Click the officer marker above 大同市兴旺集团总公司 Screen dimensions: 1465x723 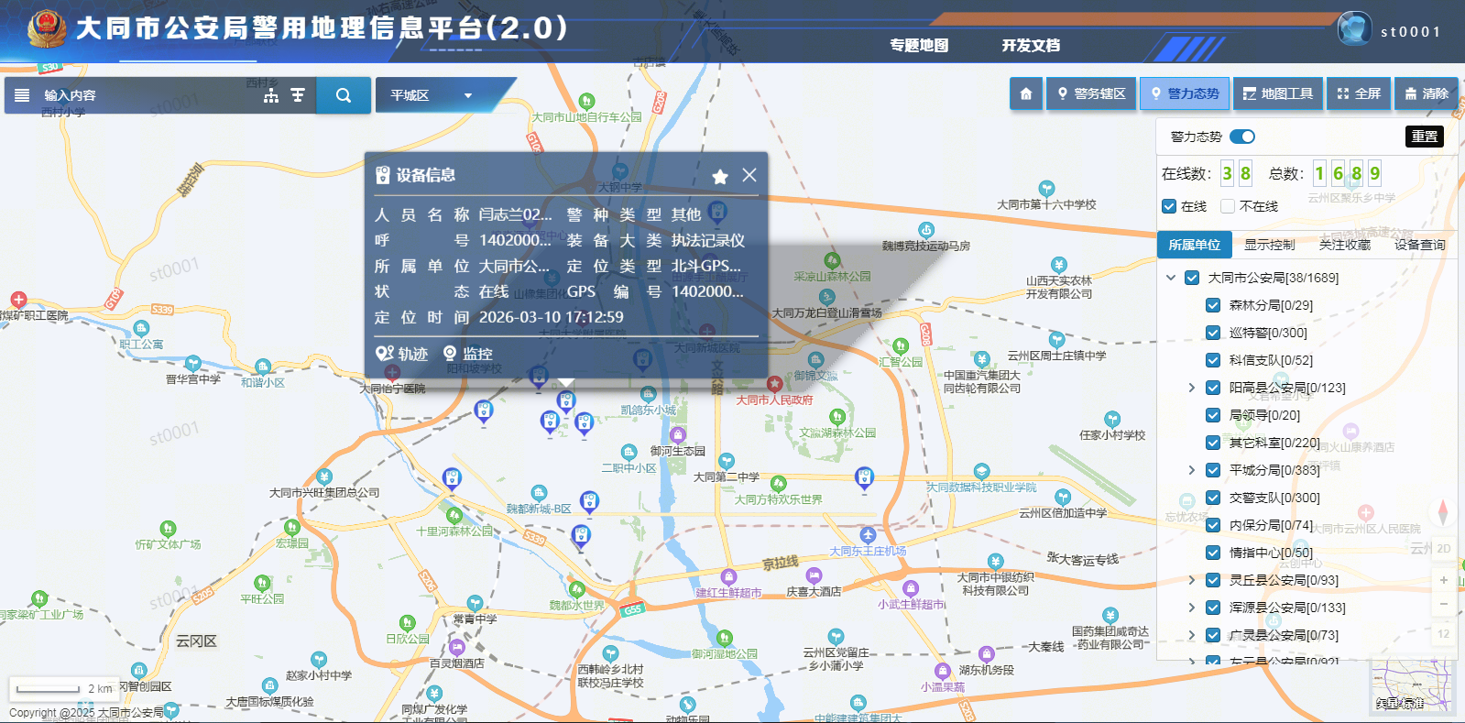(x=452, y=478)
